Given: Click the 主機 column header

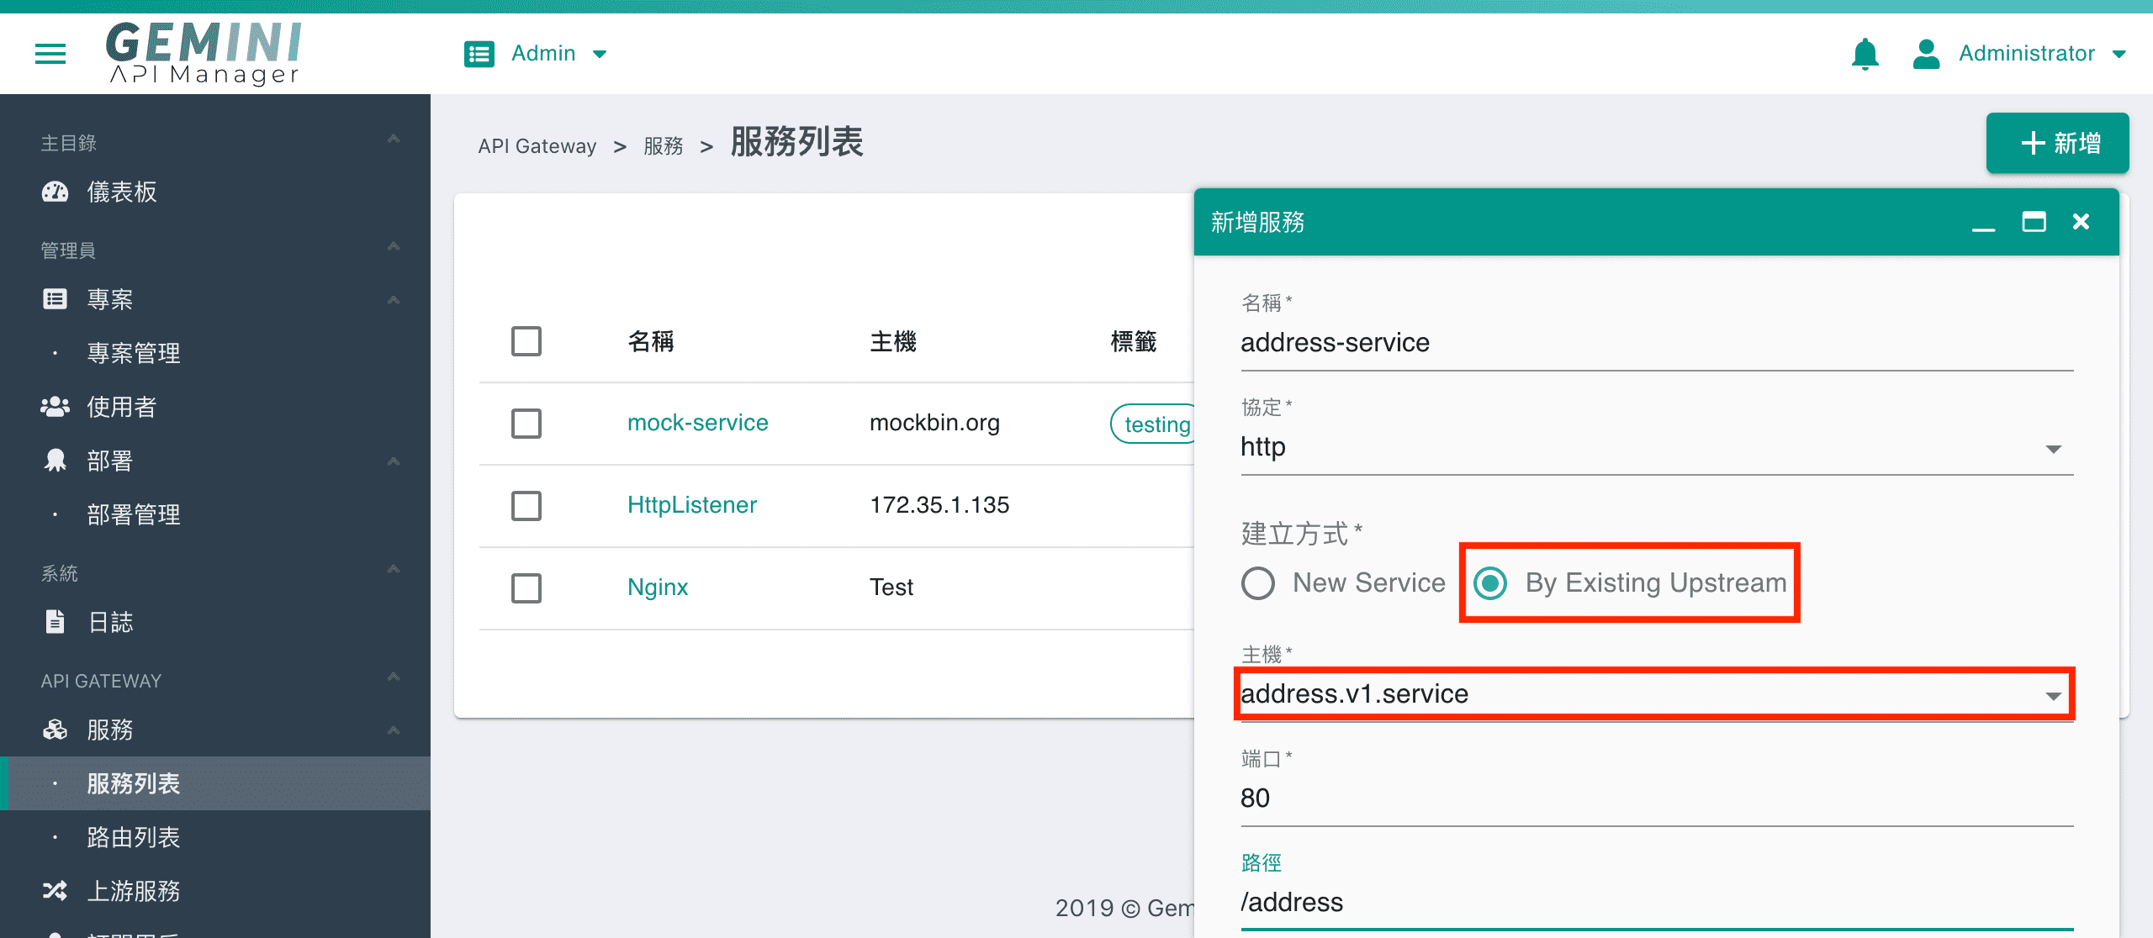Looking at the screenshot, I should tap(893, 341).
